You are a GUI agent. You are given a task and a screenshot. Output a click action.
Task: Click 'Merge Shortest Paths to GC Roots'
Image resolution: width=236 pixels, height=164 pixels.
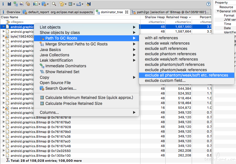[x=76, y=44]
